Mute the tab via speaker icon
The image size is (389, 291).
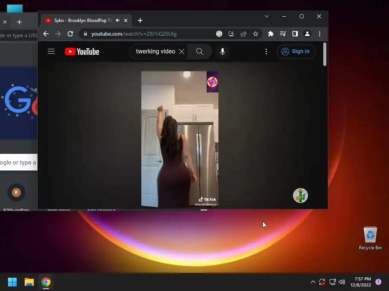(118, 20)
